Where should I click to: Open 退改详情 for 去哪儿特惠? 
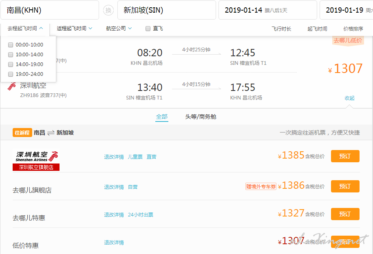click(114, 215)
